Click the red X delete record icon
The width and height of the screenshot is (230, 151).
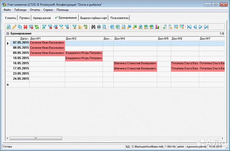[25, 27]
